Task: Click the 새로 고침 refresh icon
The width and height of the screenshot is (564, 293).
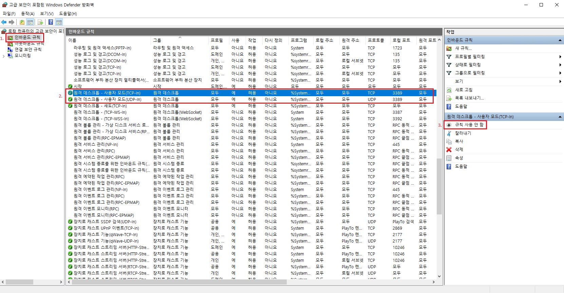Action: point(449,90)
